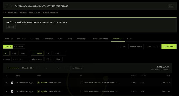Screen dimensions: 179x96
Task: Click the Save PNG button
Action: [169, 47]
